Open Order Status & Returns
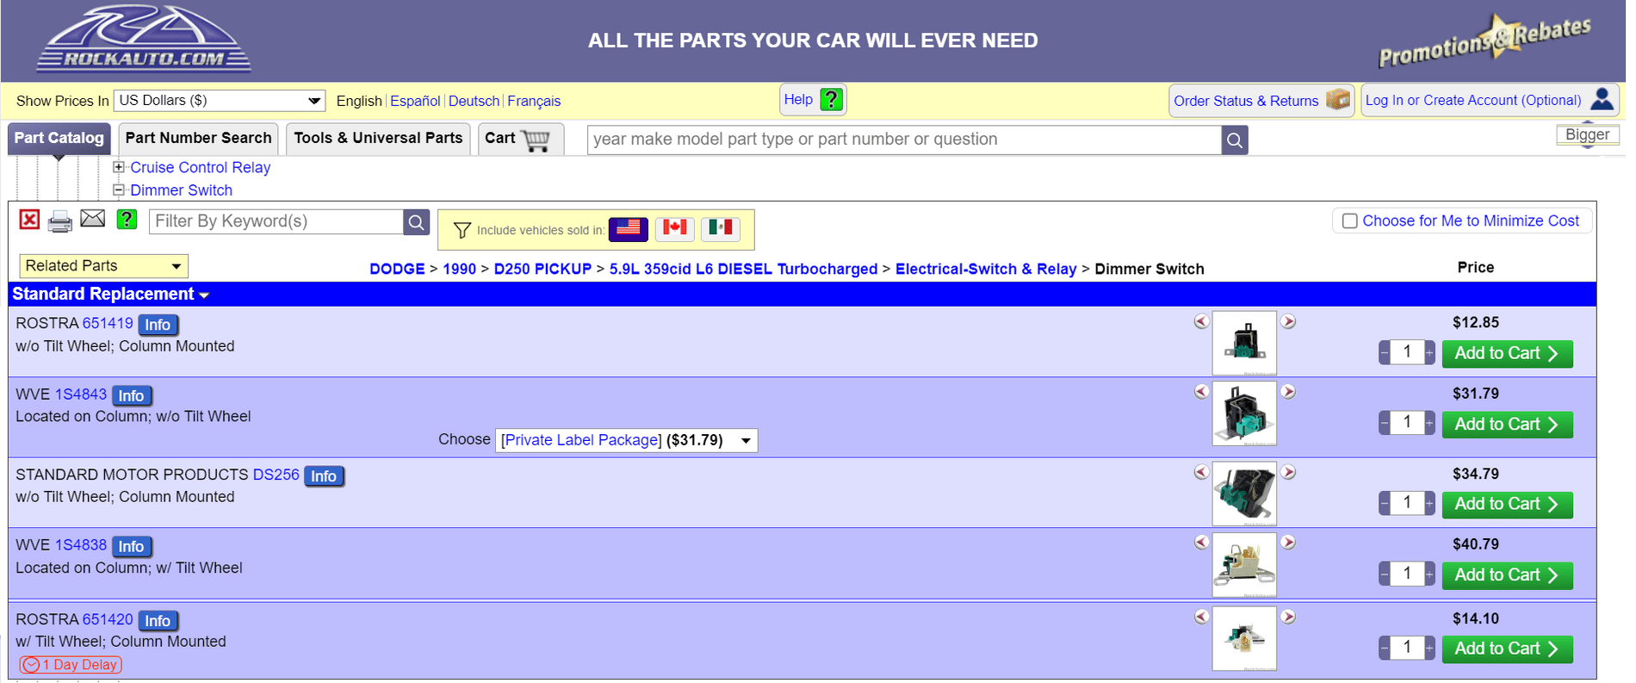 click(x=1261, y=101)
